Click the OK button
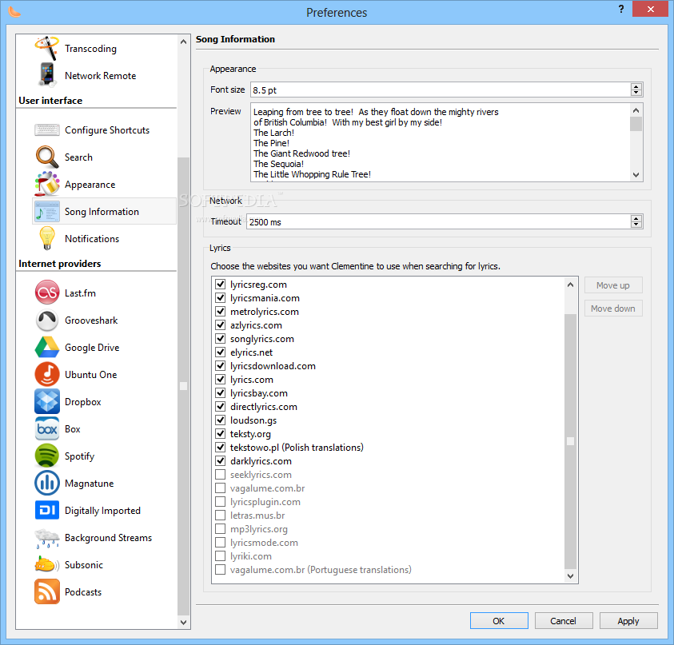The height and width of the screenshot is (645, 674). (x=499, y=620)
